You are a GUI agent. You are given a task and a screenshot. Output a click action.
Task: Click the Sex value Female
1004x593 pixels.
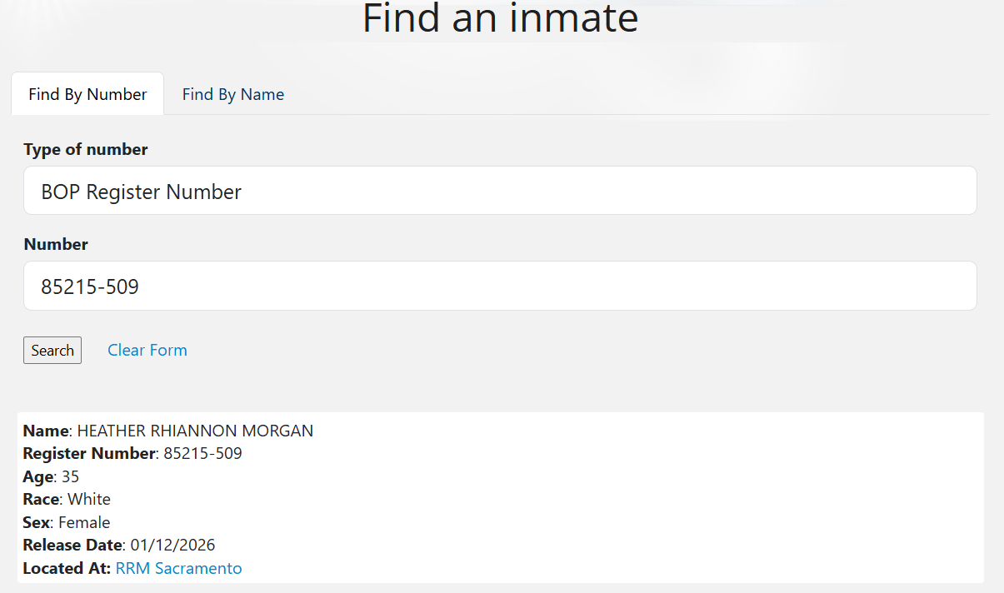tap(84, 523)
